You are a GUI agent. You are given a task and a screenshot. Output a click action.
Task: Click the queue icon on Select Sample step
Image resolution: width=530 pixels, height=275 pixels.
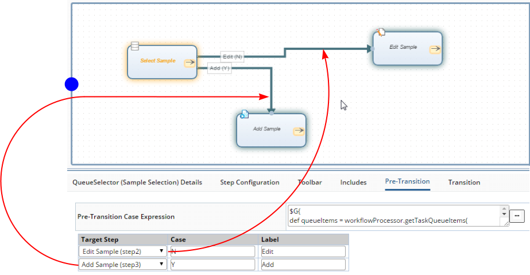(135, 46)
